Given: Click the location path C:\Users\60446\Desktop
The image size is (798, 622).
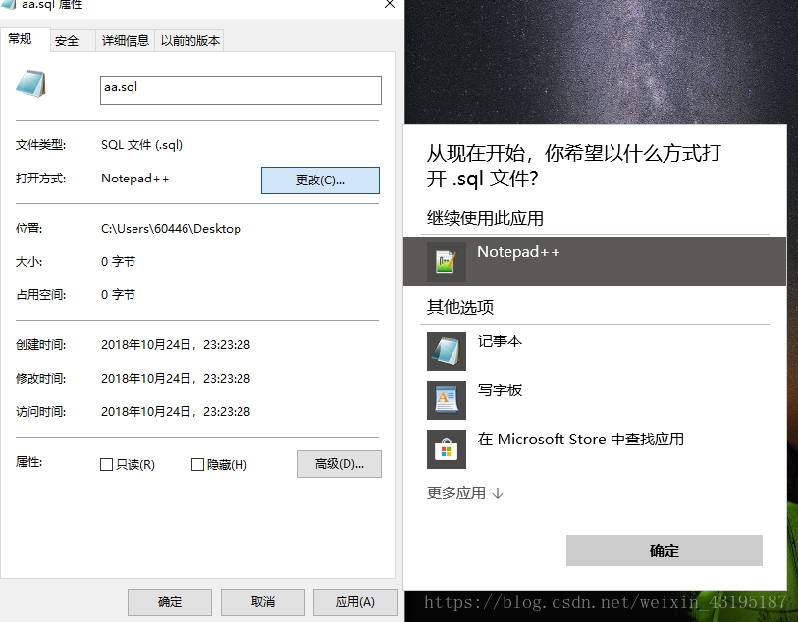Looking at the screenshot, I should (171, 229).
